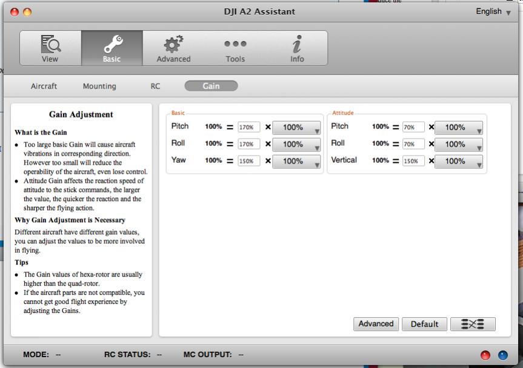Viewport: 523px width, 368px height.
Task: Click the Default button
Action: pos(424,324)
